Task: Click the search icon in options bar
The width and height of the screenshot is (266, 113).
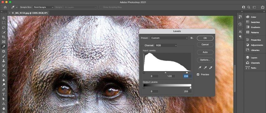Action: (x=249, y=7)
